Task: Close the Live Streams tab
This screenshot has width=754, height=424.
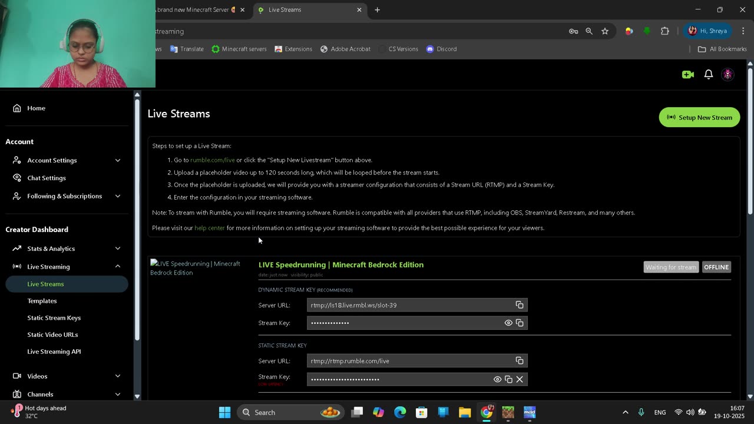Action: click(x=359, y=10)
